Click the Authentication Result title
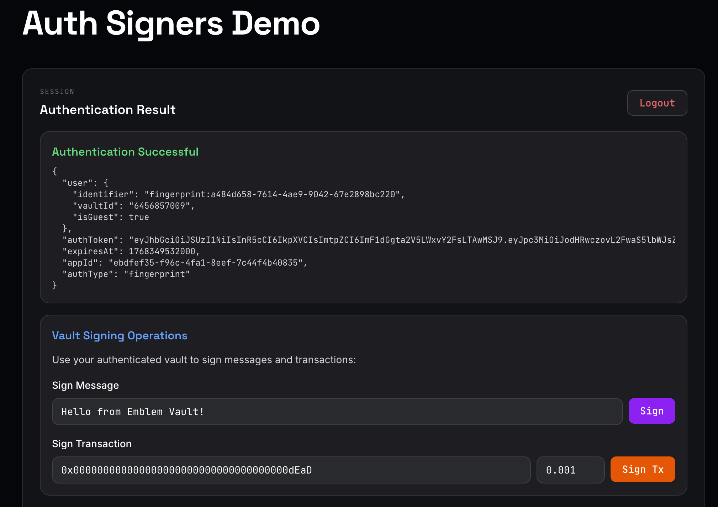This screenshot has width=718, height=507. (108, 110)
